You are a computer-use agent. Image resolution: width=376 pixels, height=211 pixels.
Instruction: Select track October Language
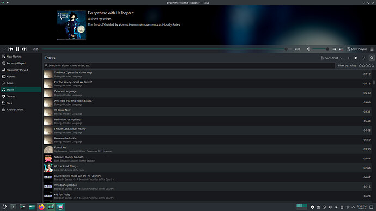click(x=208, y=93)
